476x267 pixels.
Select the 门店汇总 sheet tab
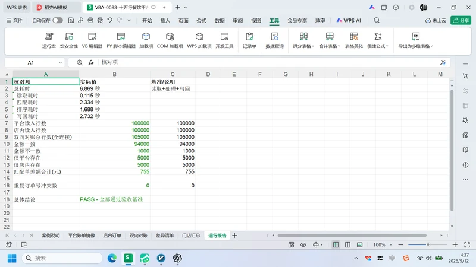pyautogui.click(x=191, y=236)
